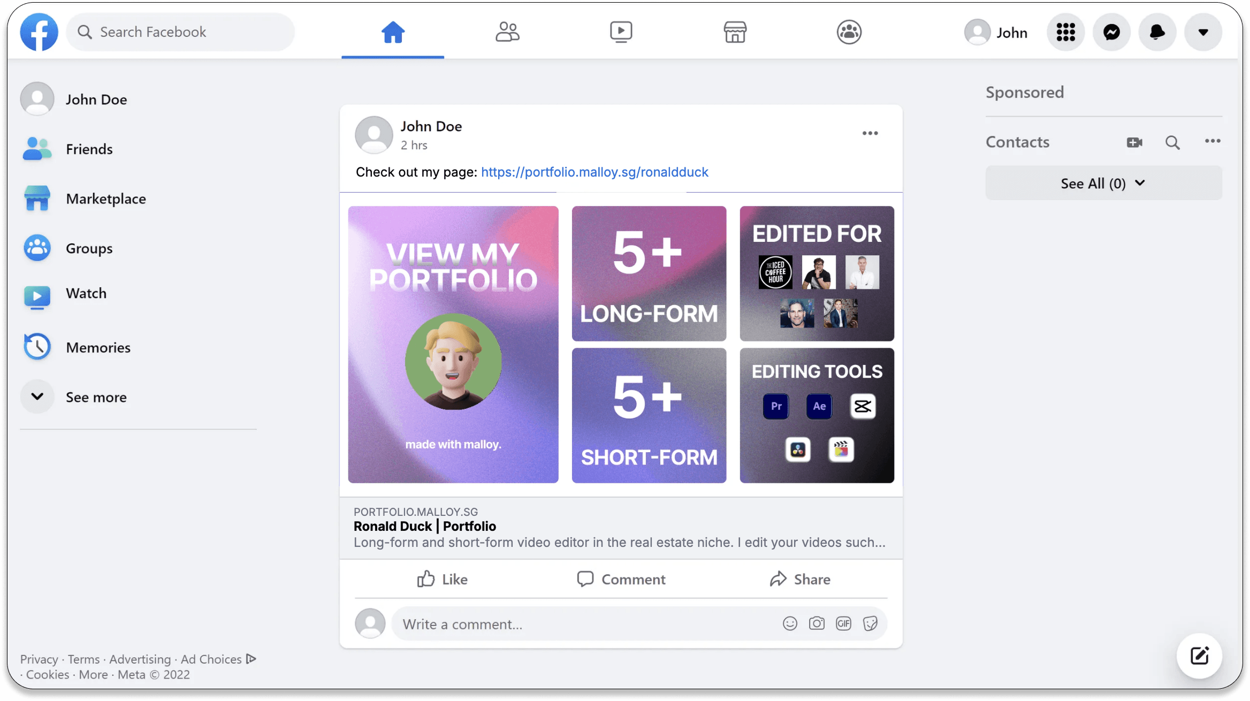Switch to the Watch tab in top navigation
This screenshot has width=1250, height=701.
tap(621, 32)
